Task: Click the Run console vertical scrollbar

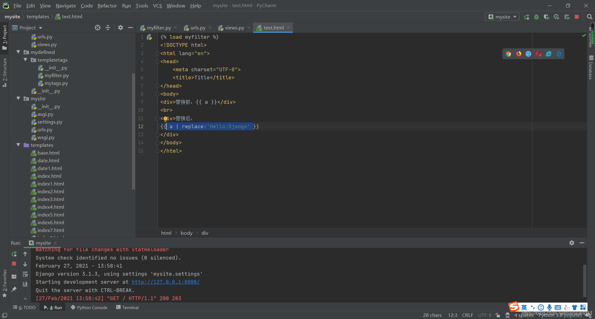Action: pos(585,281)
